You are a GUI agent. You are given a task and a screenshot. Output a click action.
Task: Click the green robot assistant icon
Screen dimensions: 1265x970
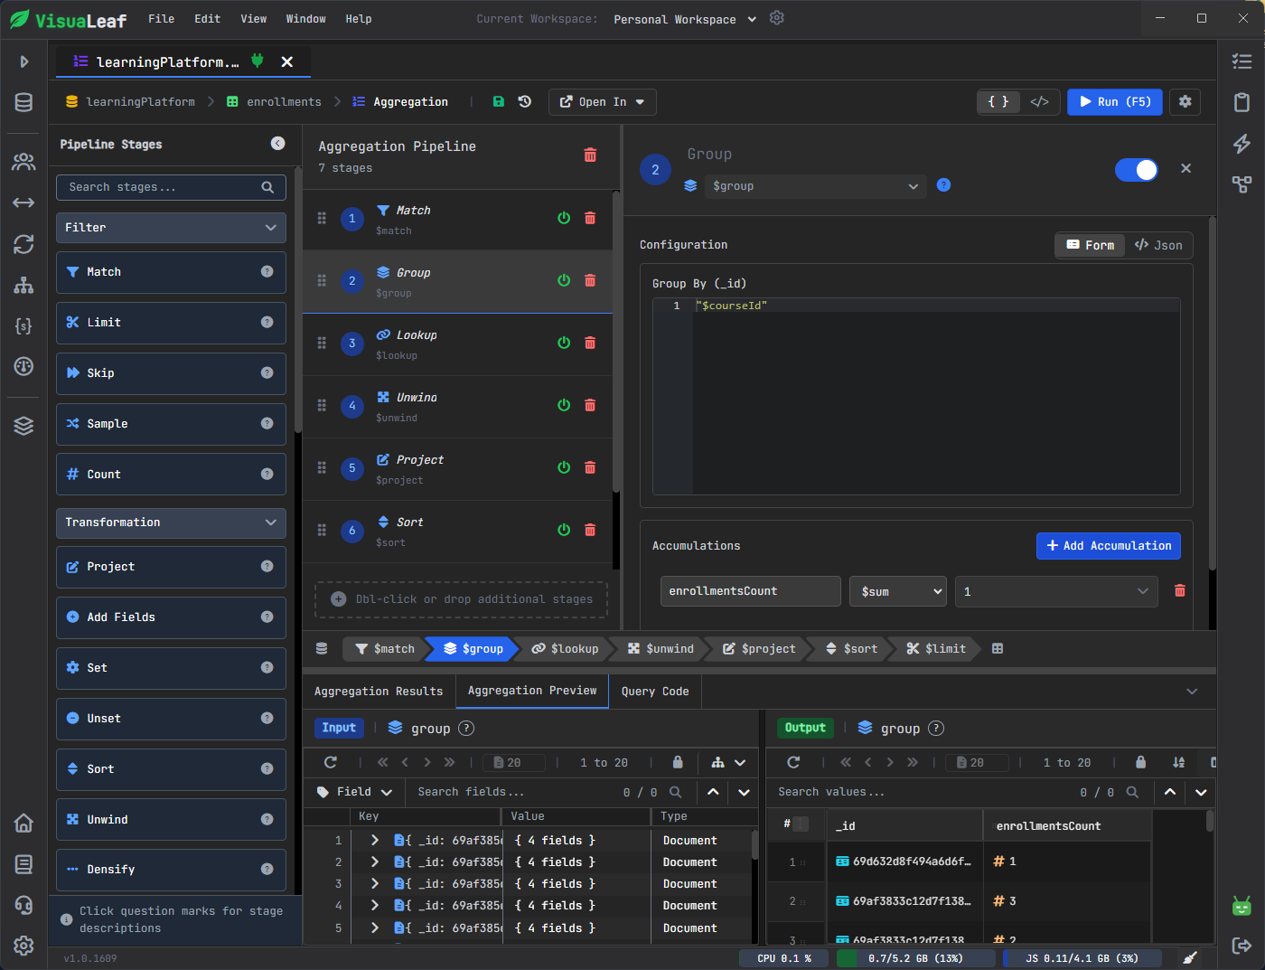pyautogui.click(x=1242, y=905)
